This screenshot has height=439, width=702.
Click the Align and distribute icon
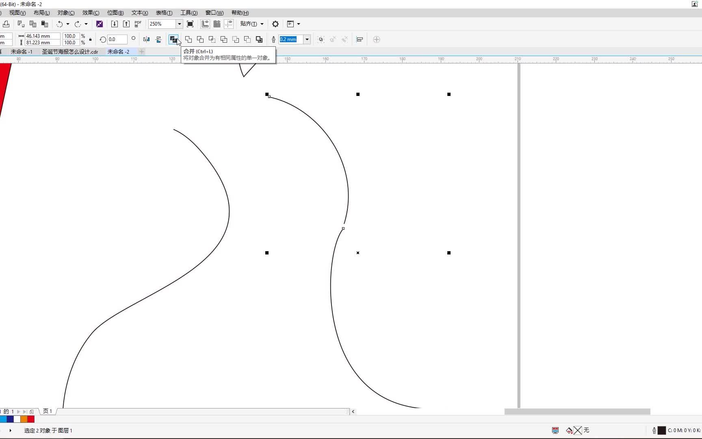[x=360, y=39]
